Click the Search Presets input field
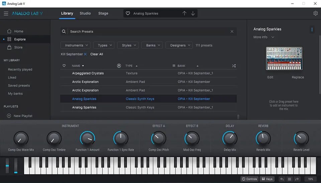 click(x=149, y=31)
